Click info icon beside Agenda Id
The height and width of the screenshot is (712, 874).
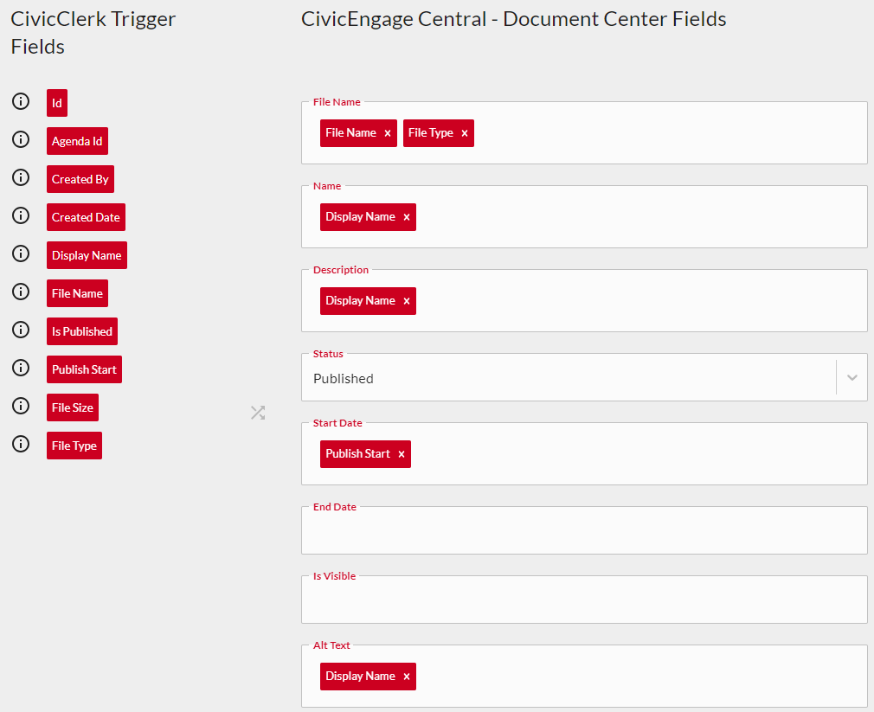[x=21, y=139]
